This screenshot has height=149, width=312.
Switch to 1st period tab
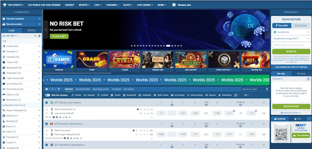[x=116, y=89]
